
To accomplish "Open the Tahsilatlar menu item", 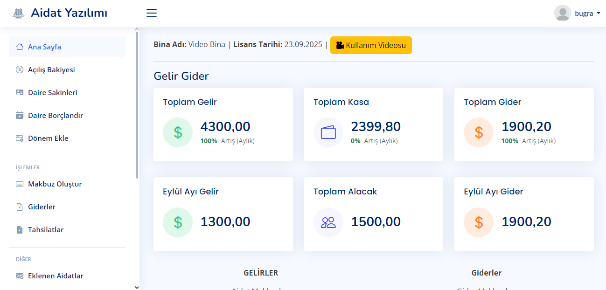I will coord(46,230).
